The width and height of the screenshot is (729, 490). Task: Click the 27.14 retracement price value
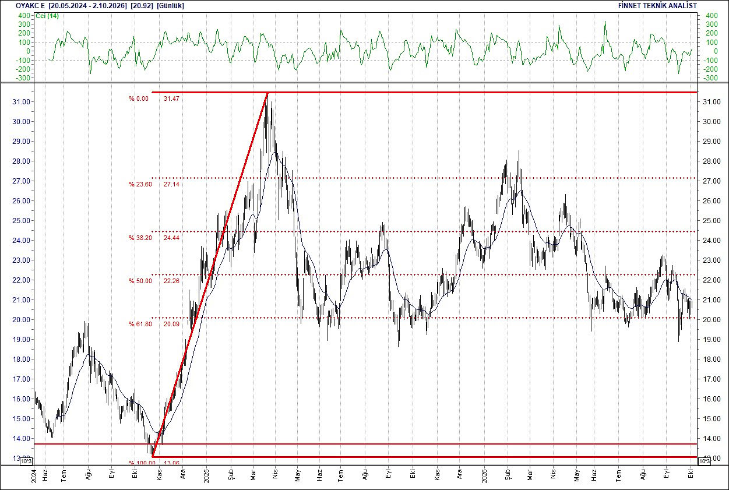click(x=171, y=184)
